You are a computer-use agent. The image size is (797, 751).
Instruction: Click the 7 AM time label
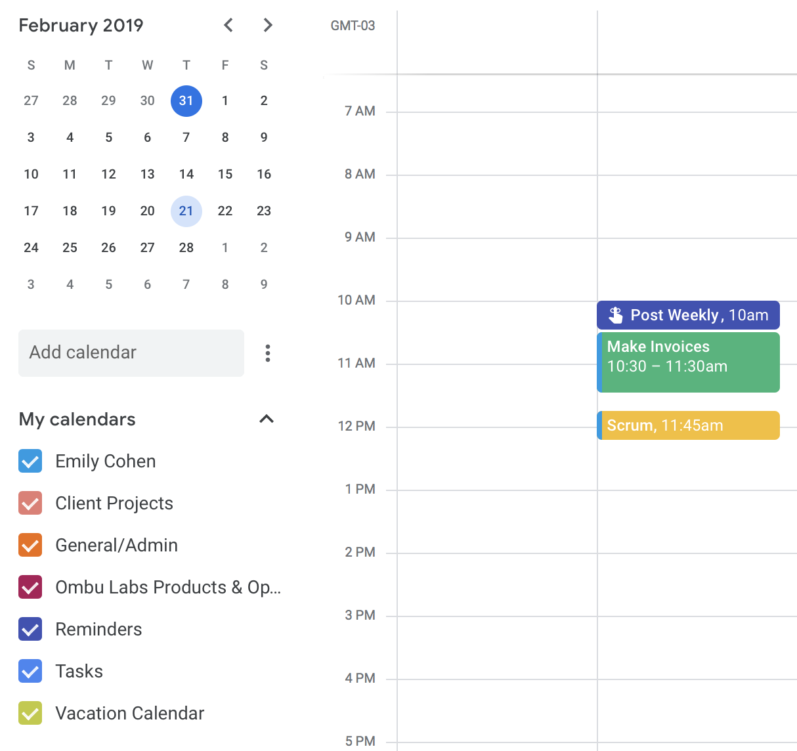(x=360, y=111)
